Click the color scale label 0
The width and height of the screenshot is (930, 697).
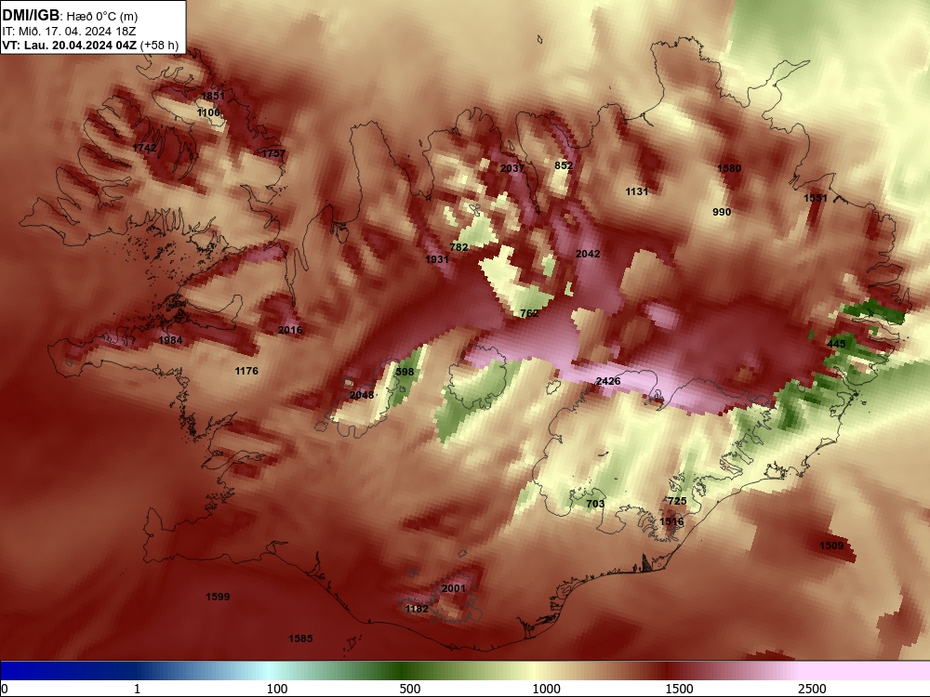pos(5,689)
